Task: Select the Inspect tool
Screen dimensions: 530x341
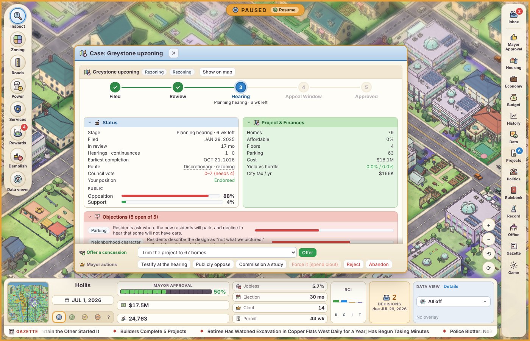Action: tap(17, 16)
